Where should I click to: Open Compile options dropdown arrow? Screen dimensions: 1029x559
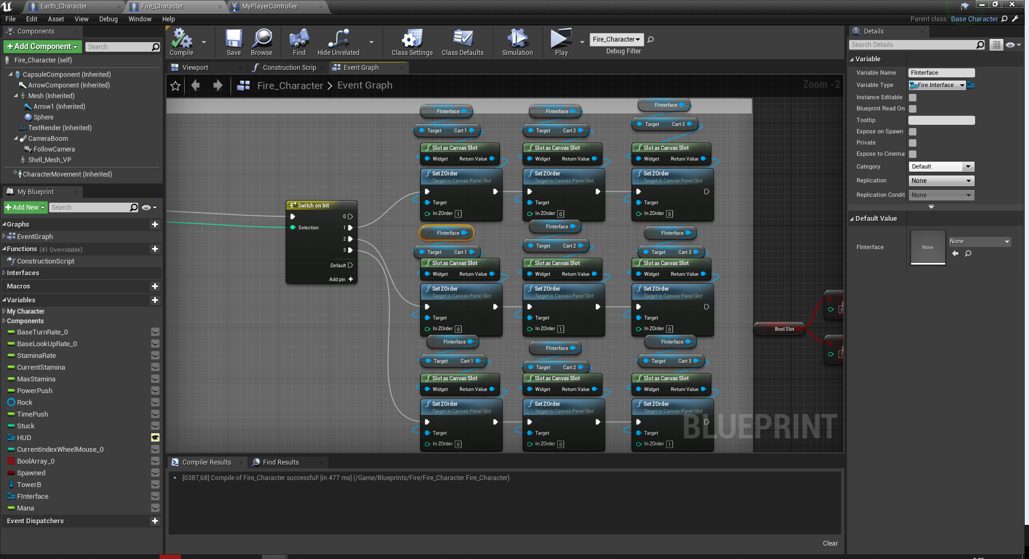204,42
